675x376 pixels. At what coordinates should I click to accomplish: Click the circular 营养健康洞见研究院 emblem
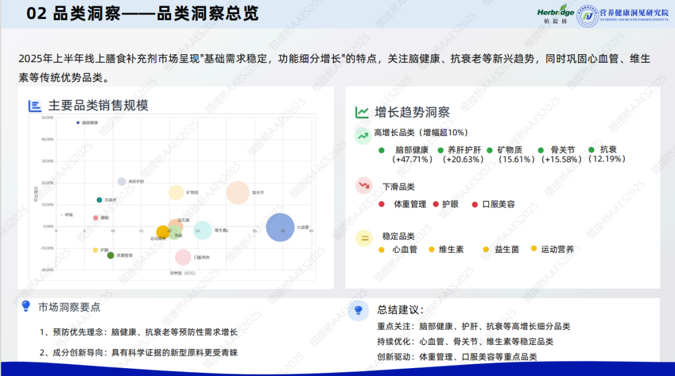coord(588,16)
